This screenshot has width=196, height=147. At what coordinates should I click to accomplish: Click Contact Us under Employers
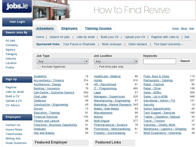[x=13, y=125]
